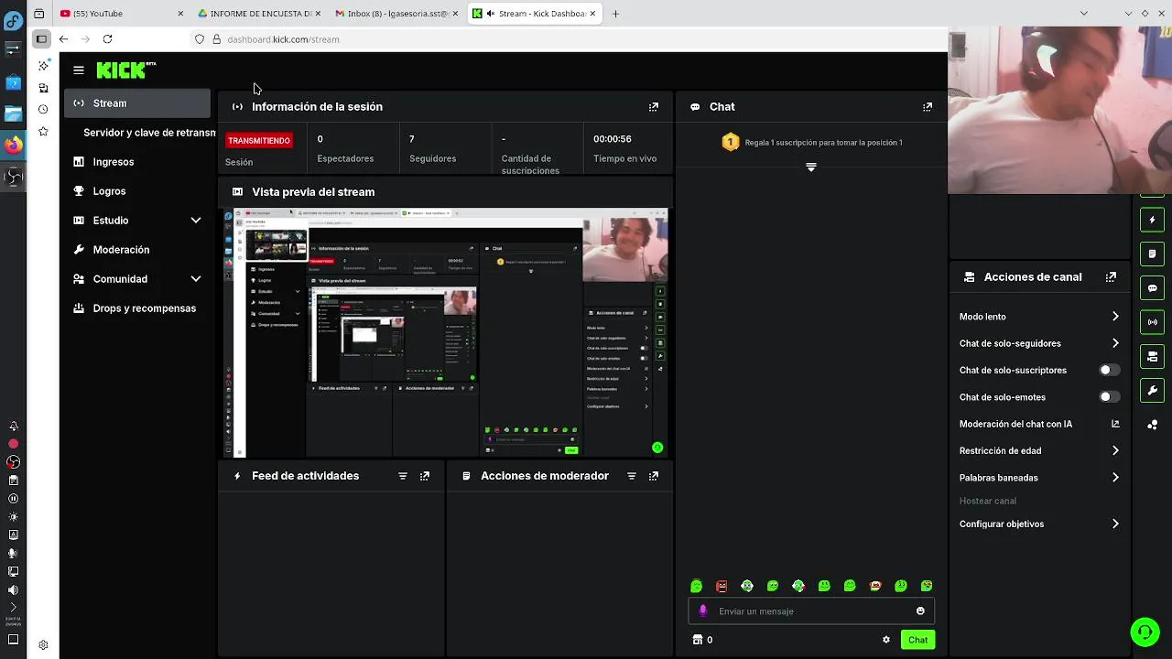Click the chat bubble widget icon
The height and width of the screenshot is (659, 1172).
pos(1152,288)
